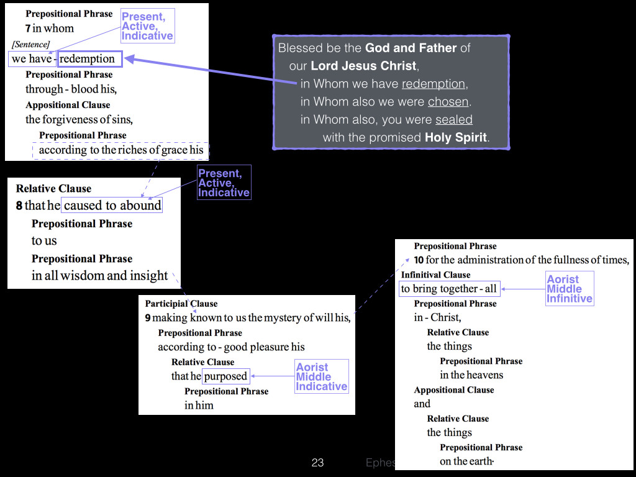Click "to us" in the verse 8 panel

tap(44, 240)
